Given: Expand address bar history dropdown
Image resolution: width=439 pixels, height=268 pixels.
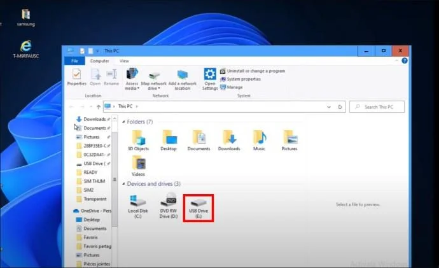Looking at the screenshot, I should (x=329, y=107).
